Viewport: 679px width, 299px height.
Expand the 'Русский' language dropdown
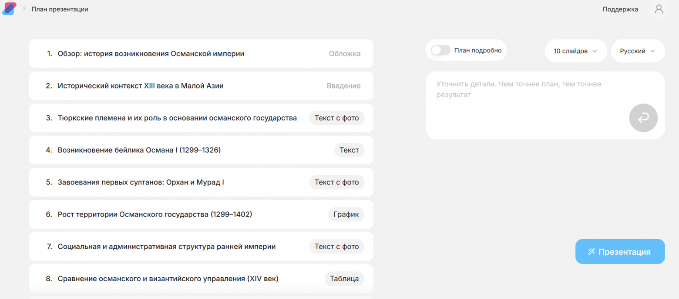pos(637,51)
